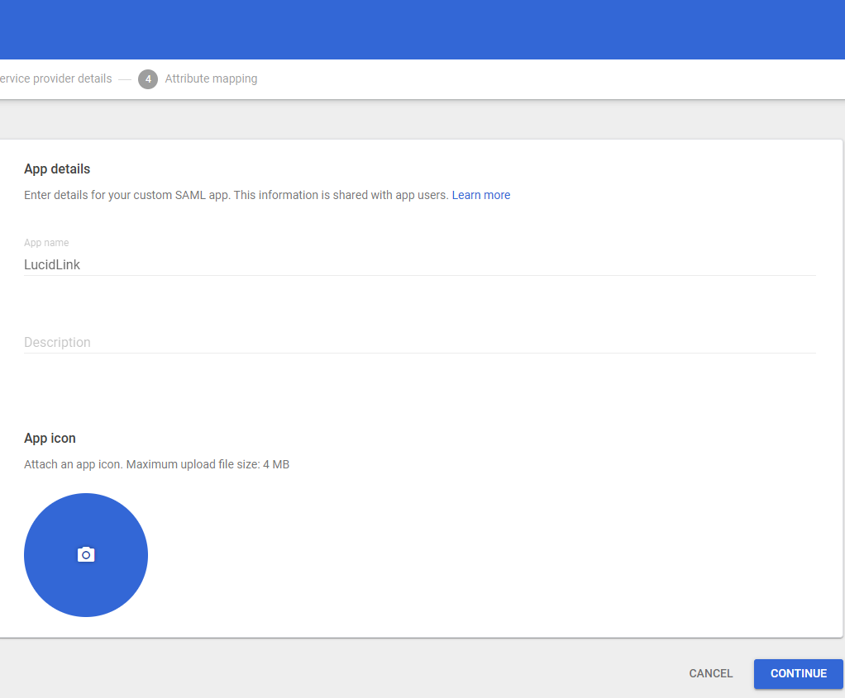Click the camera icon to upload app icon
This screenshot has width=845, height=698.
[86, 555]
